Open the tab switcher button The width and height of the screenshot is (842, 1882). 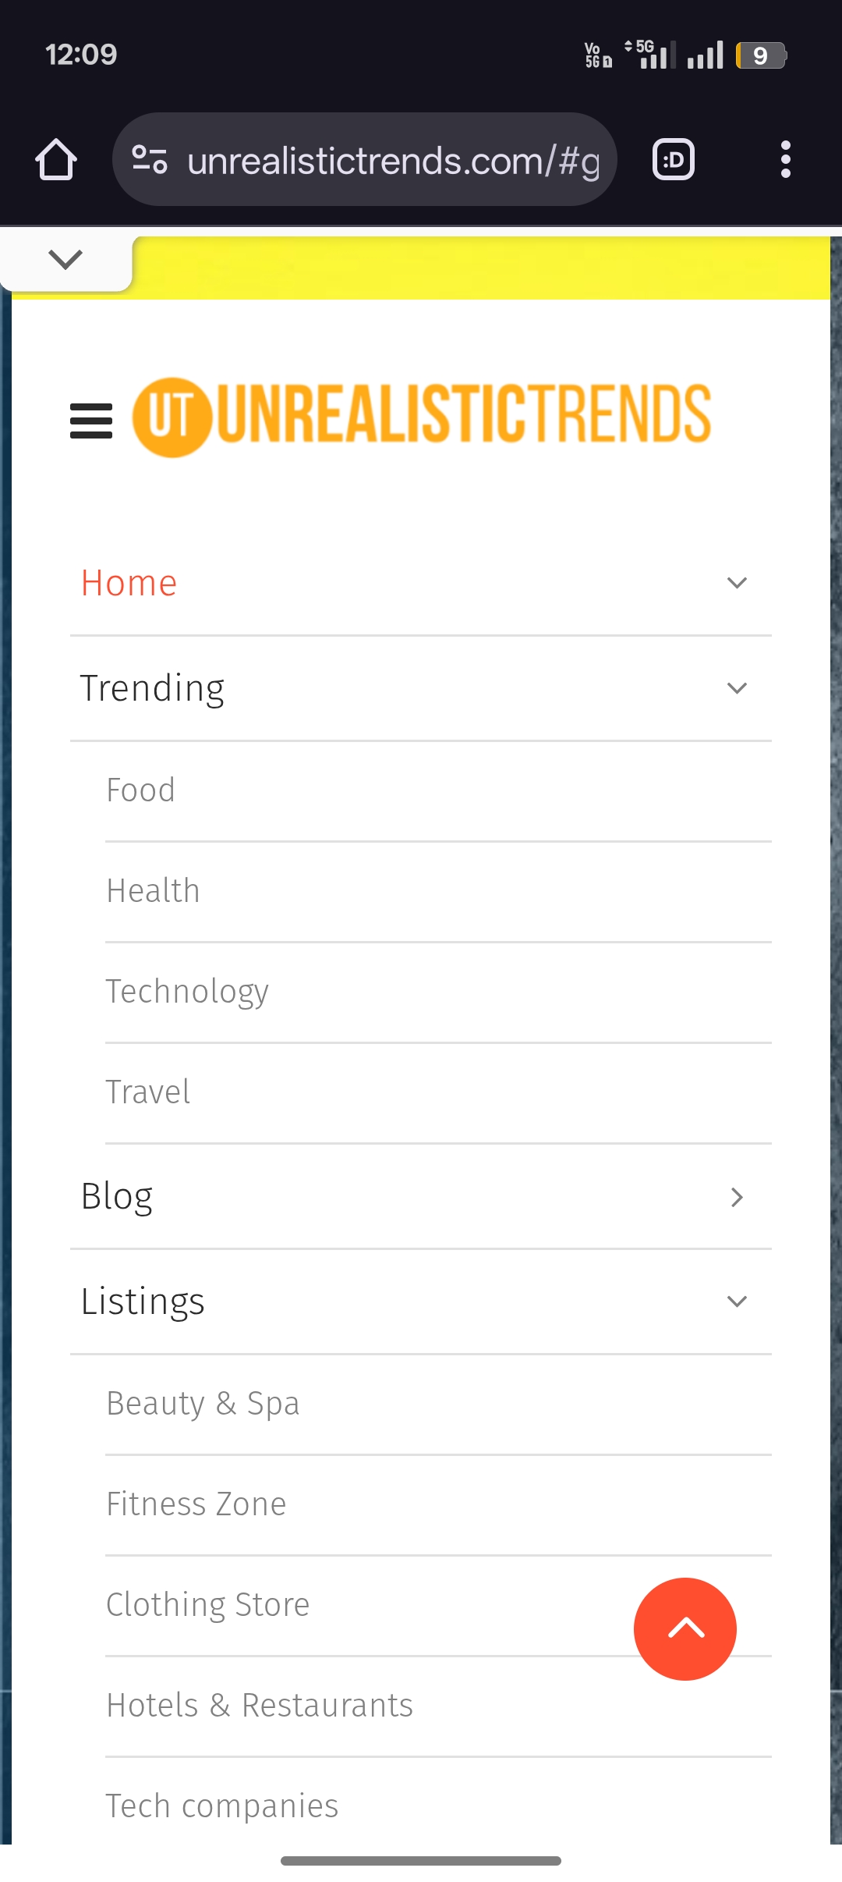click(674, 160)
